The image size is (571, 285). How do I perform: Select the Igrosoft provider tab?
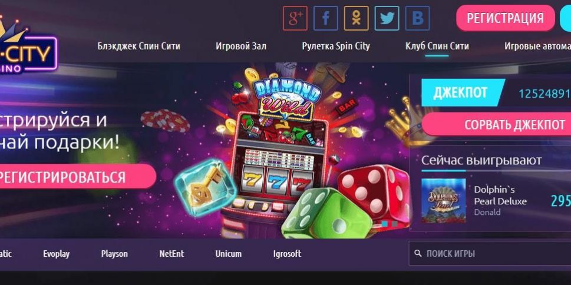[287, 254]
